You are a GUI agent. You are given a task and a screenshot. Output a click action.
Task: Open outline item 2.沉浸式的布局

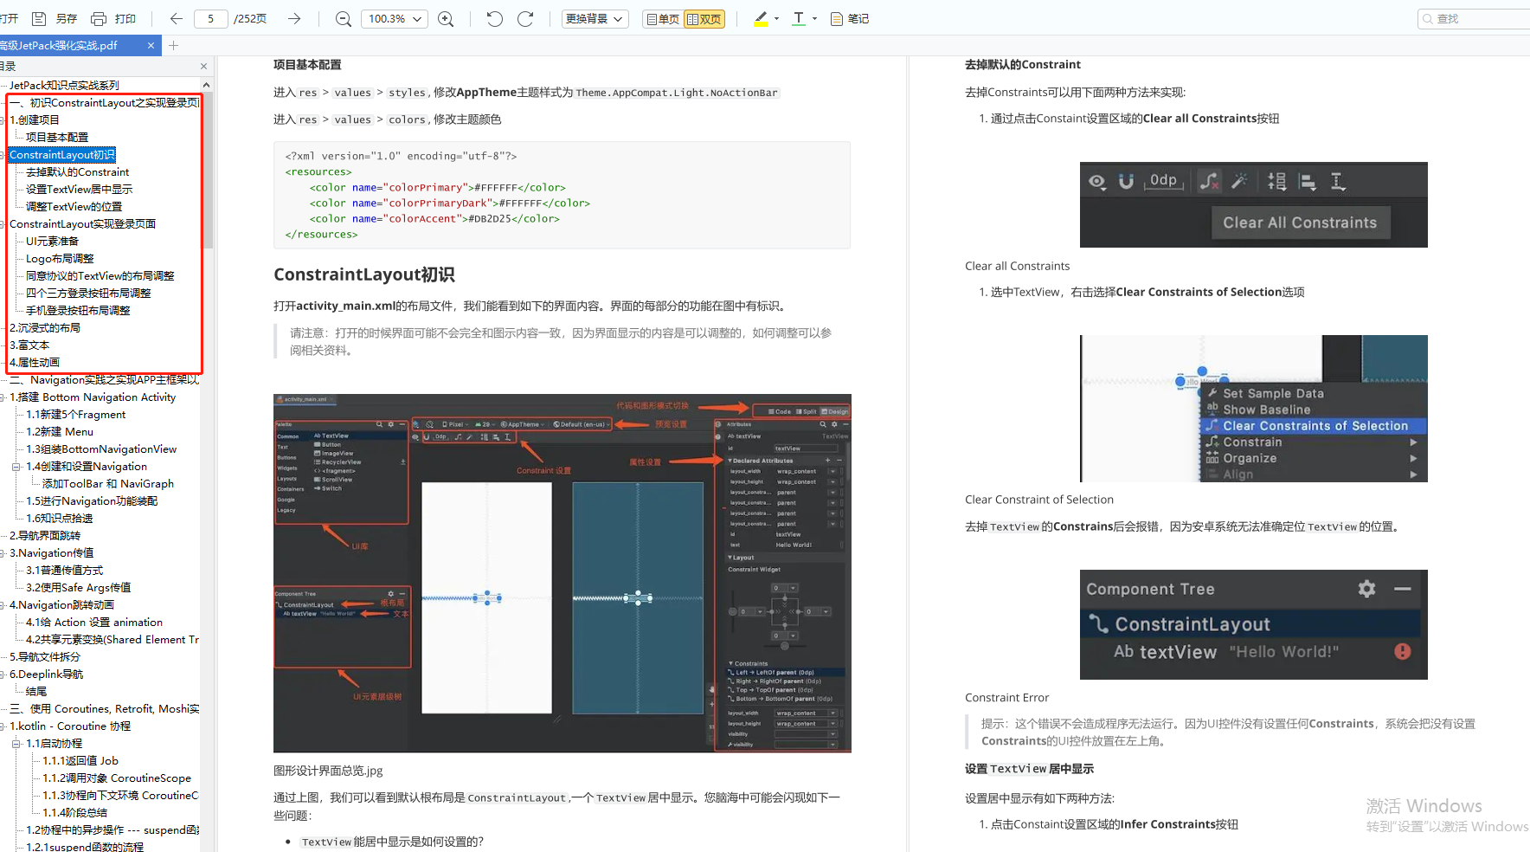45,327
